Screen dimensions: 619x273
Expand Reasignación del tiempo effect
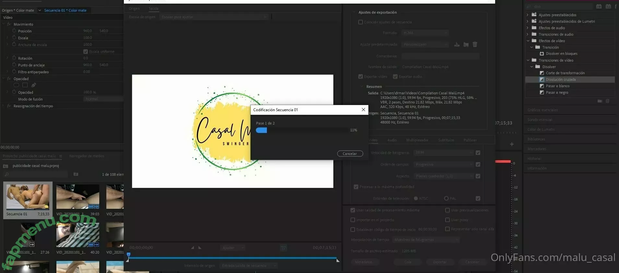coord(3,106)
